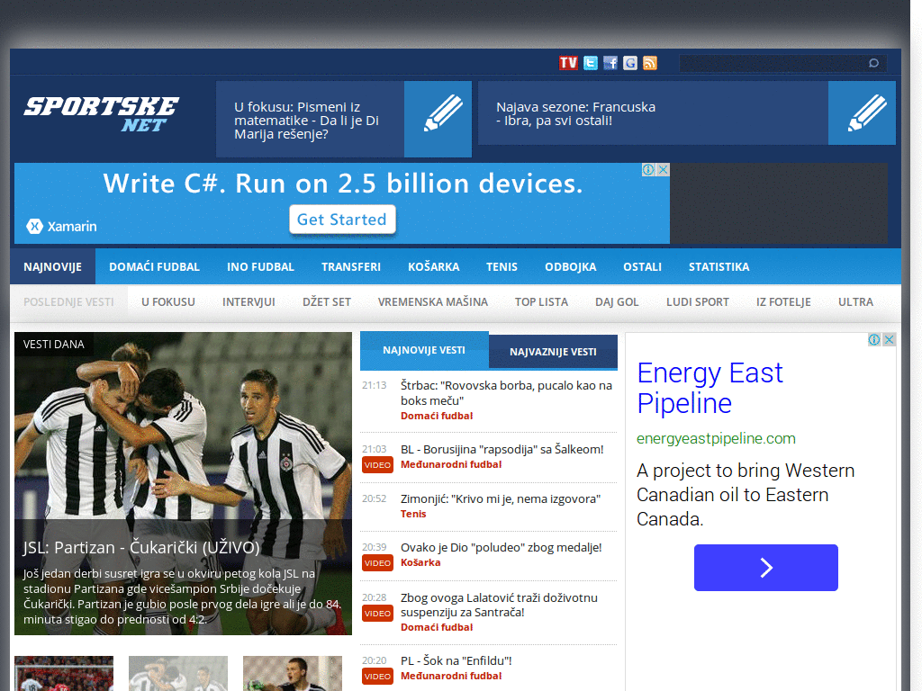Select U fokusu submenu item
Image resolution: width=922 pixels, height=691 pixels.
click(x=168, y=302)
